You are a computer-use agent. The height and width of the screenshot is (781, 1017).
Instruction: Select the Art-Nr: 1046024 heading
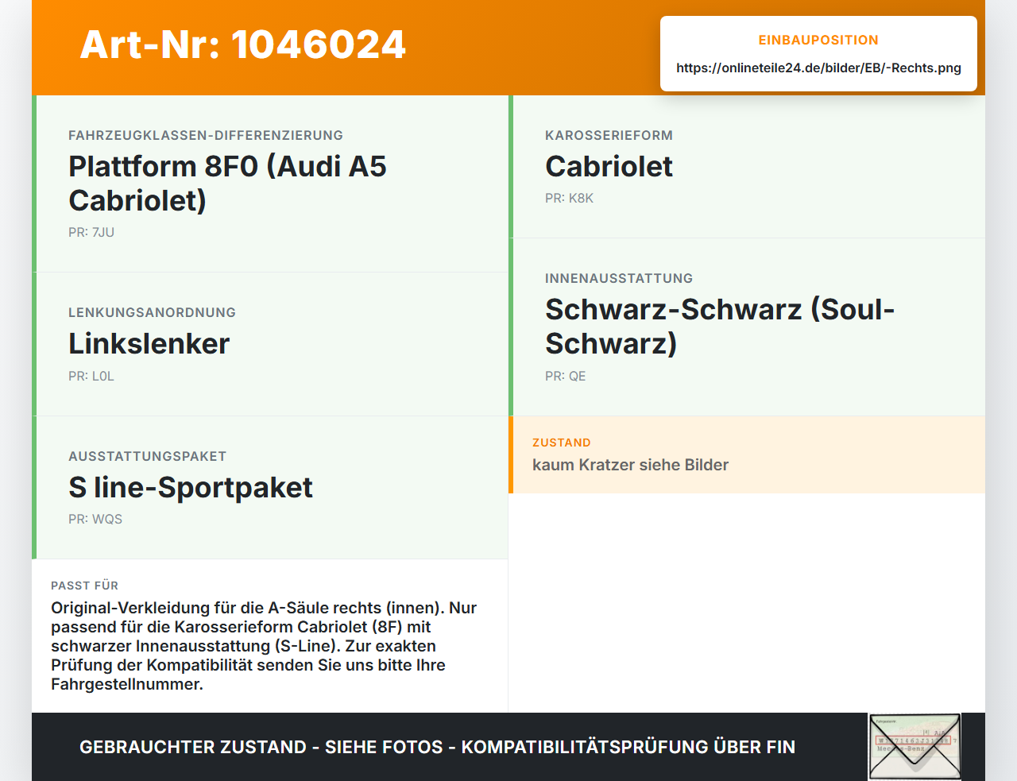coord(243,44)
